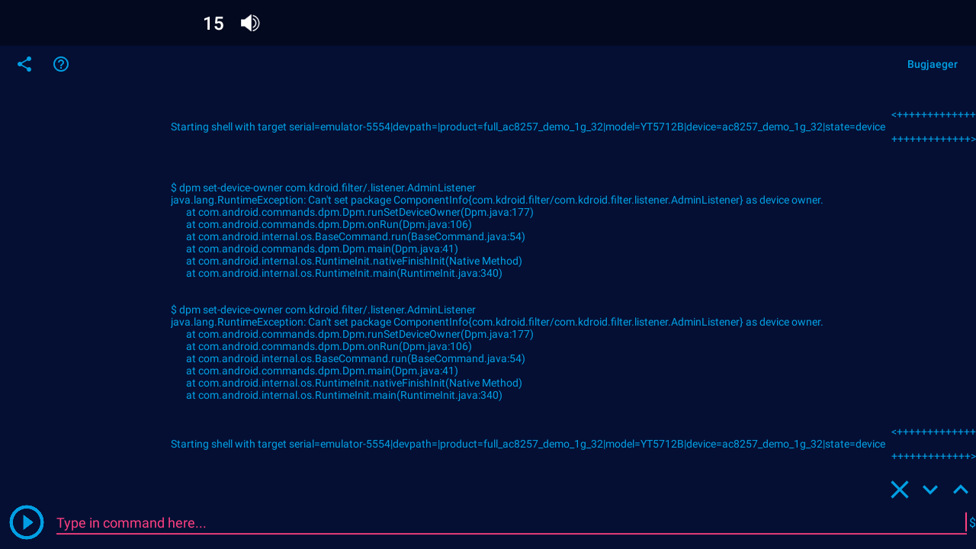Collapse the navigation chevrons row via X
This screenshot has height=549, width=976.
coord(900,489)
